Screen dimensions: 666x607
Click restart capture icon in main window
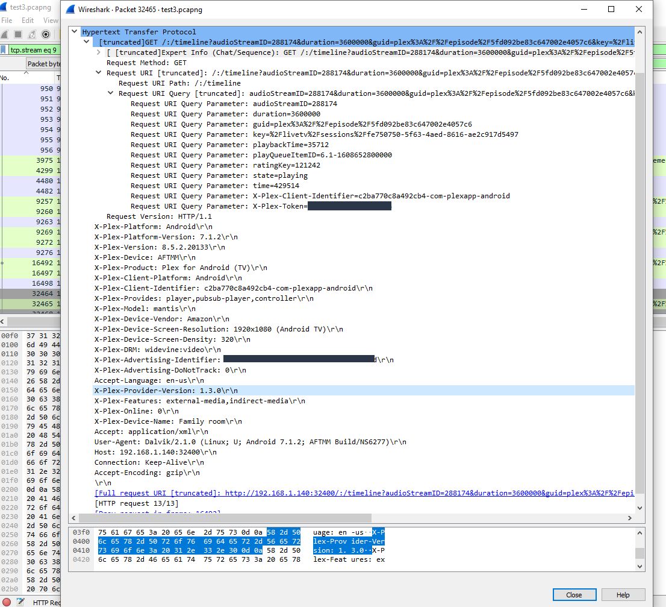pos(32,34)
